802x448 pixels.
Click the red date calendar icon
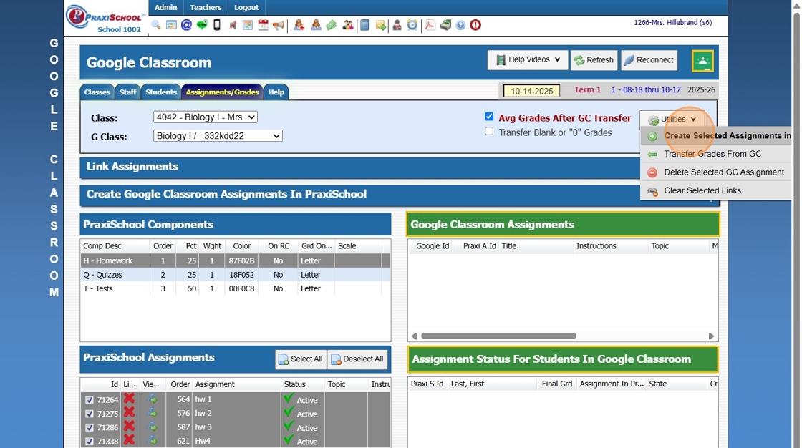coord(263,25)
